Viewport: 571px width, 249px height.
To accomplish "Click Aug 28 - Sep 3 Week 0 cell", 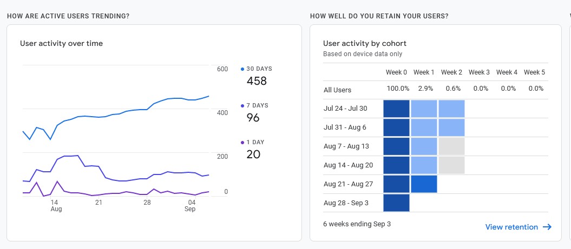I will tap(396, 203).
